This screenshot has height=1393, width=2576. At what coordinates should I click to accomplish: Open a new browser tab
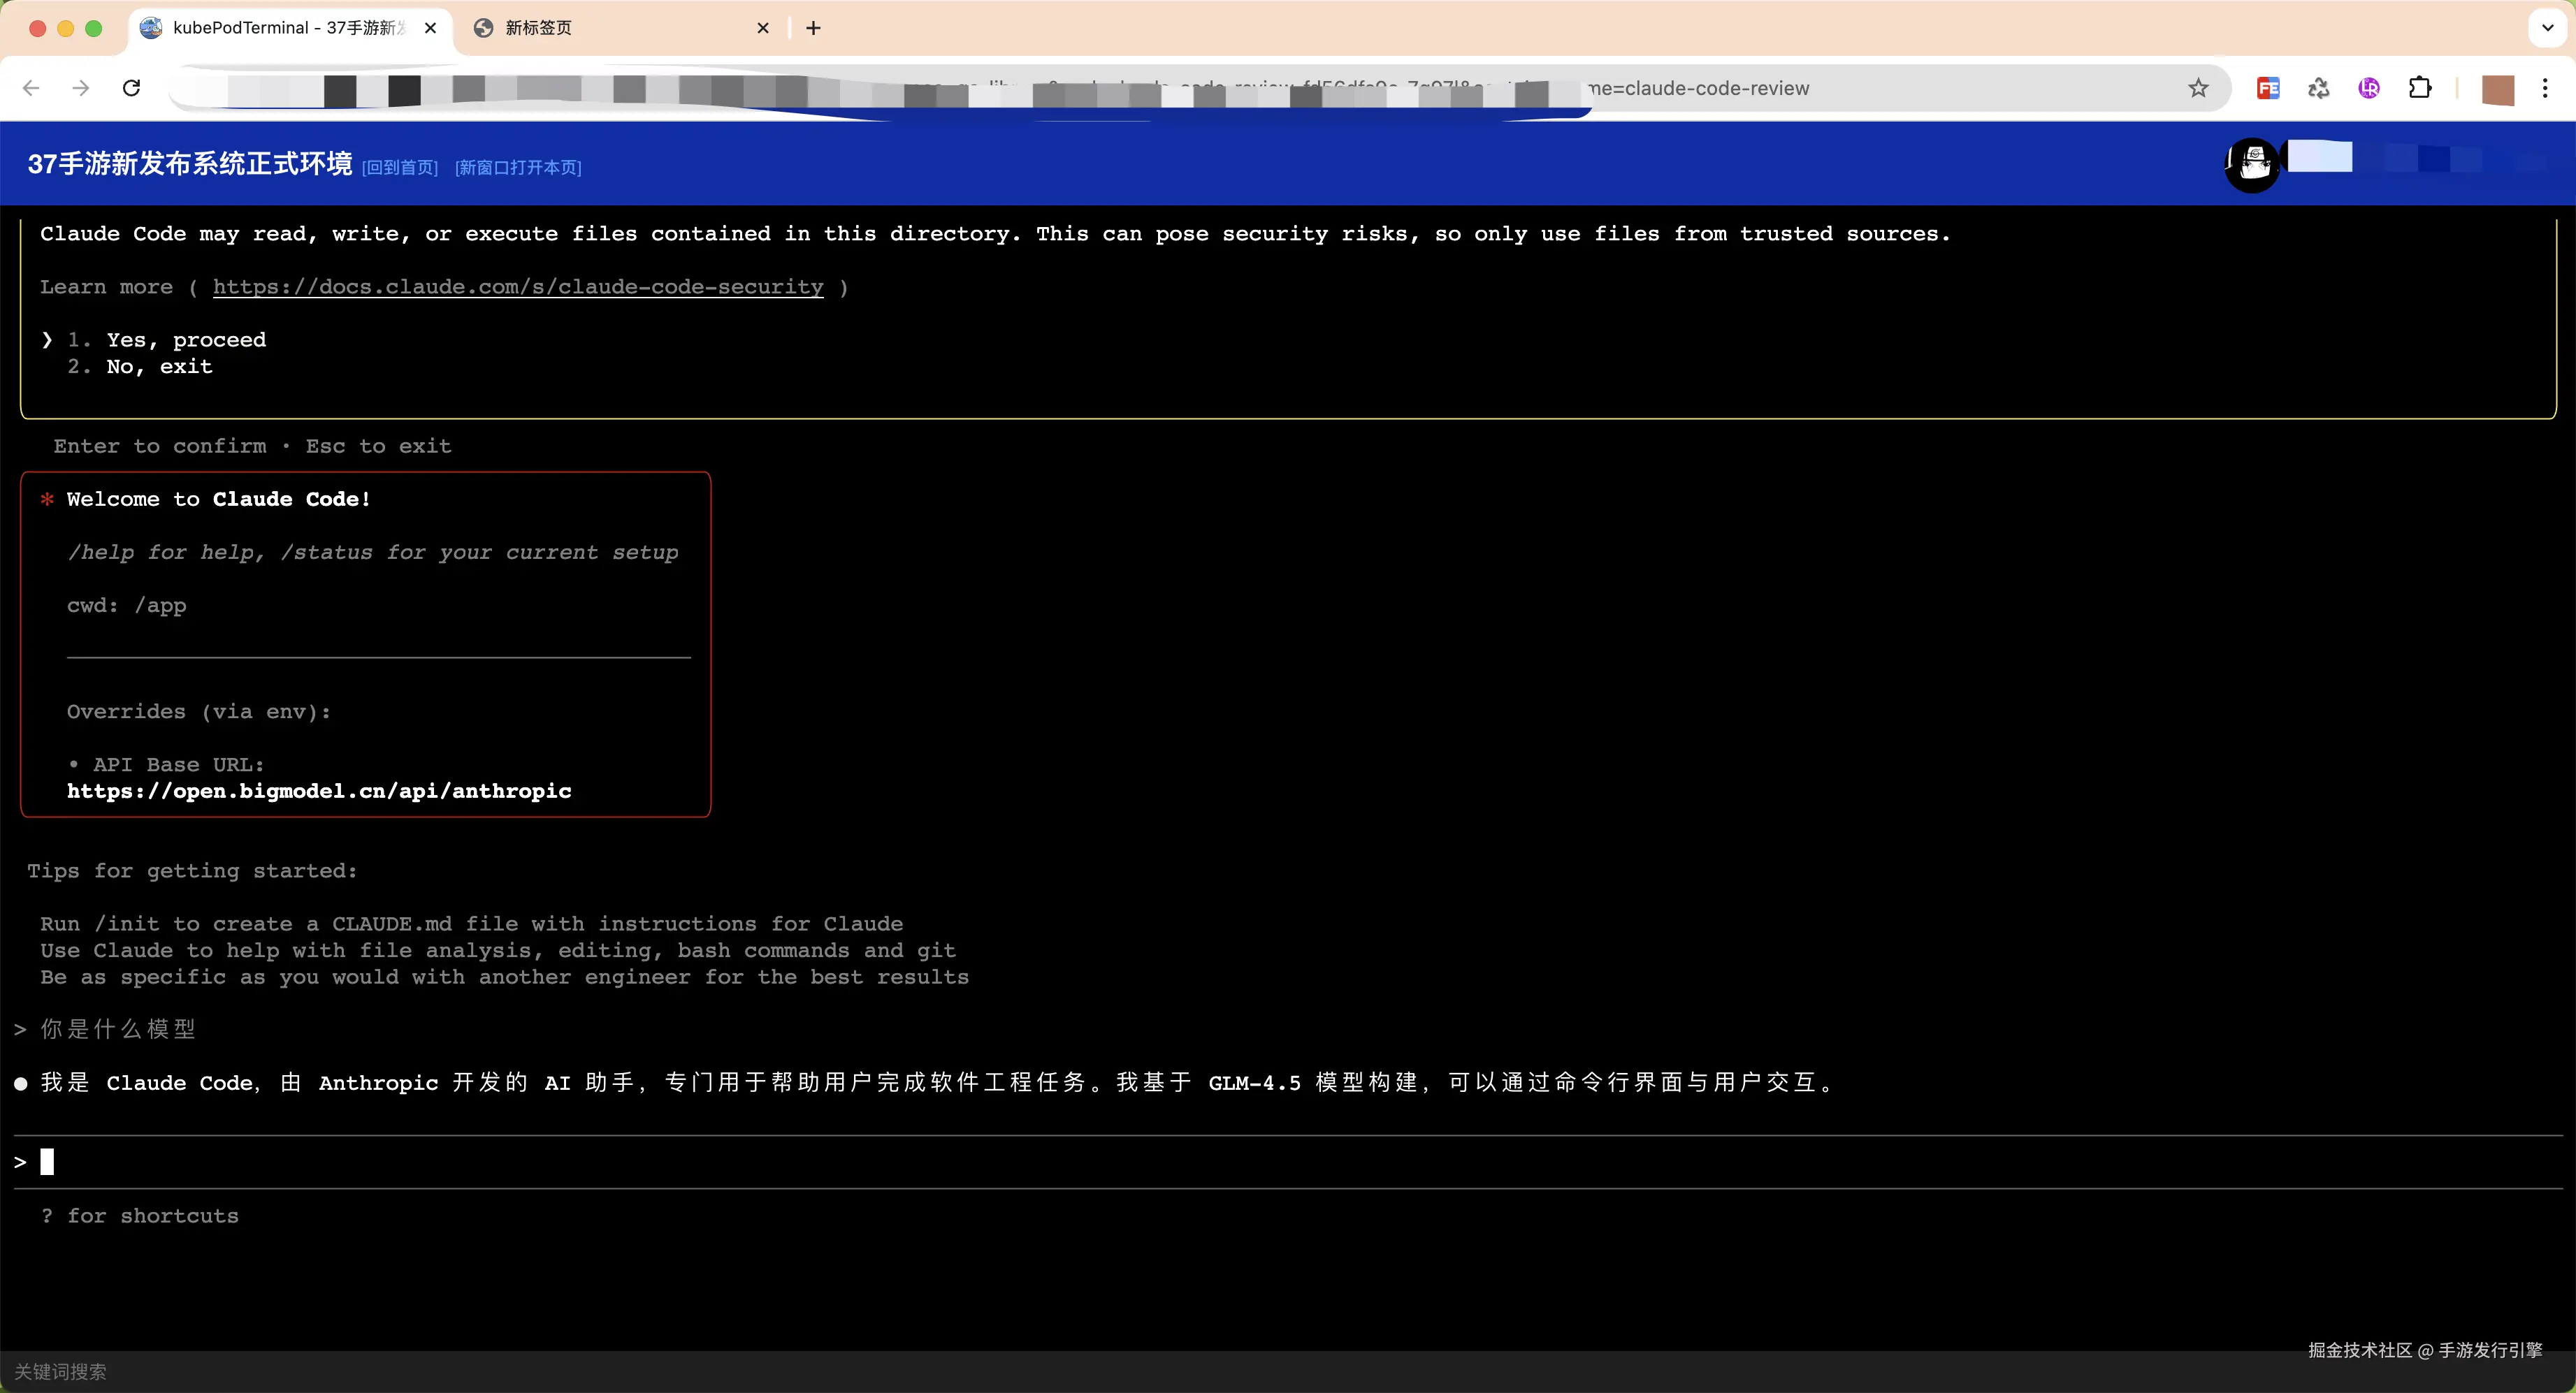(x=813, y=28)
